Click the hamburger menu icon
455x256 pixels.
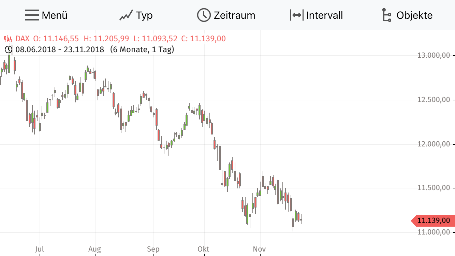(x=32, y=15)
